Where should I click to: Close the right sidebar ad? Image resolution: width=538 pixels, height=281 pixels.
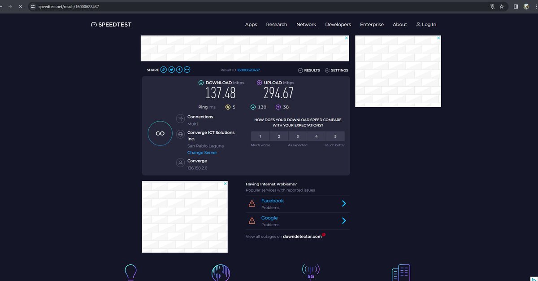pos(438,38)
